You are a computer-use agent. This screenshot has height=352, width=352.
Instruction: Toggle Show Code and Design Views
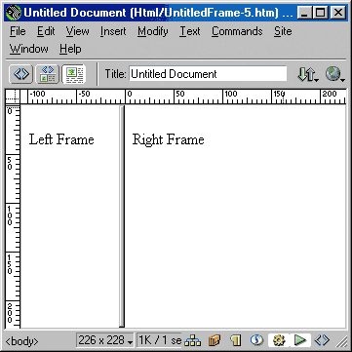48,74
